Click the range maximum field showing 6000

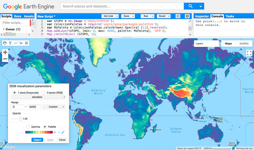[34, 107]
